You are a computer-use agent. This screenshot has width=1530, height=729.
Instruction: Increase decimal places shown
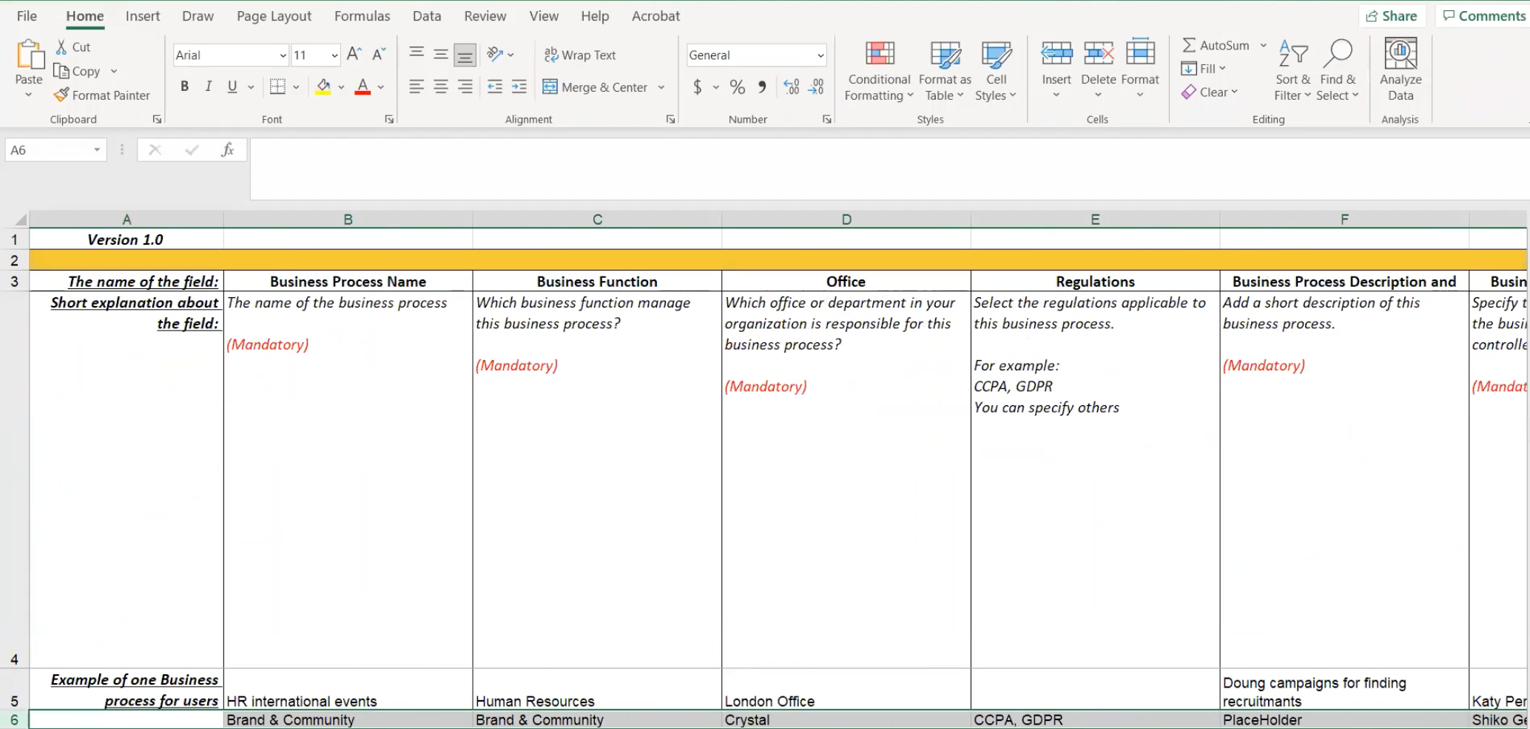pos(791,87)
